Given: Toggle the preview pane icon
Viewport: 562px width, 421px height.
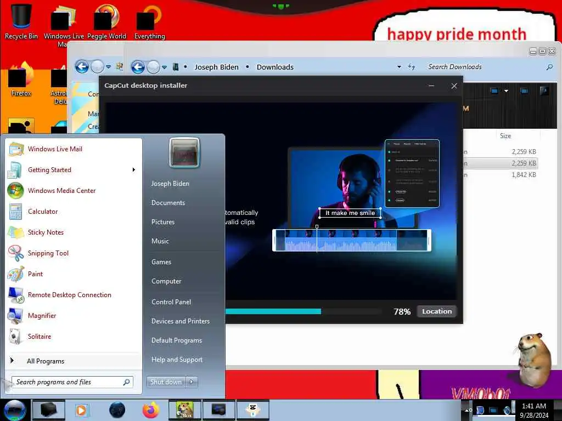Looking at the screenshot, I should [524, 91].
